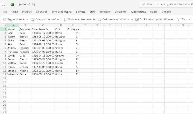Click the Excel logo icon
Screen dimensions: 193x114
[12, 4]
